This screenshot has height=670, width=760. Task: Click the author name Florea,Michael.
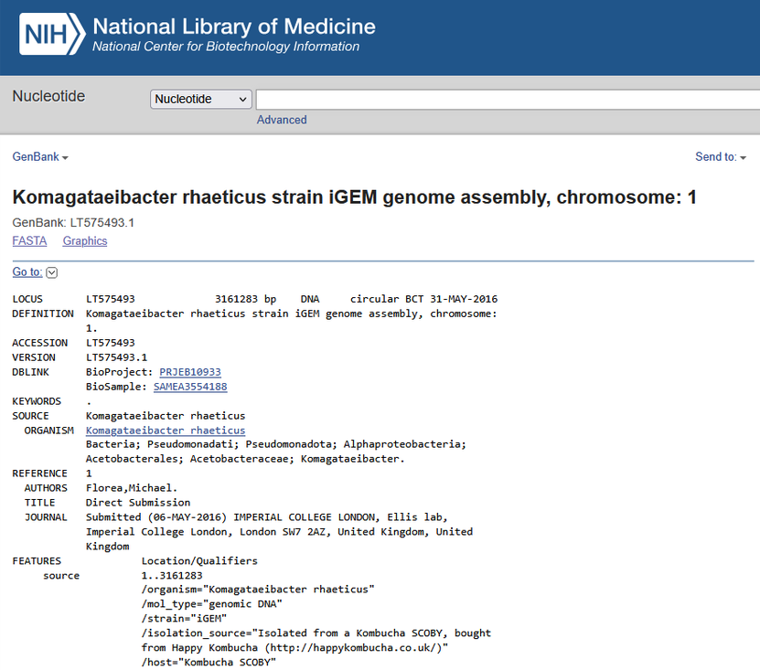(x=132, y=488)
